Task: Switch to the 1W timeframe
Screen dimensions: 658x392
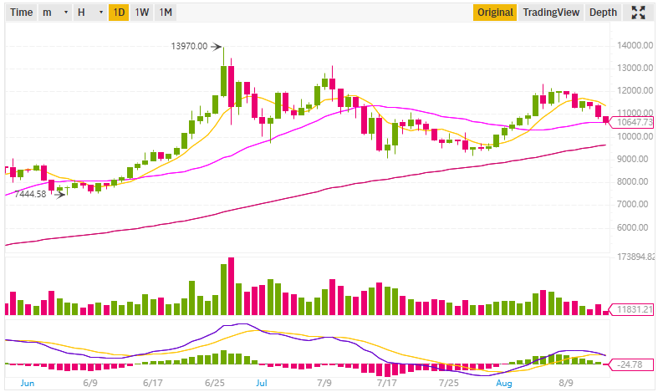Action: pyautogui.click(x=142, y=13)
